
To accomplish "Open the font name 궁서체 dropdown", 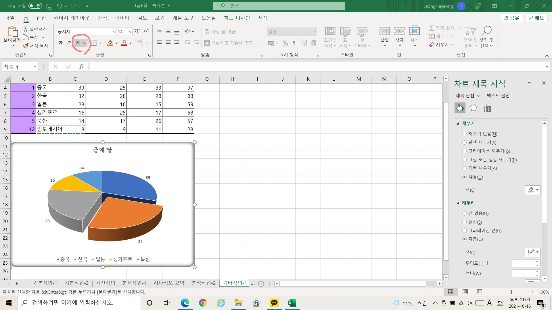I will click(114, 32).
